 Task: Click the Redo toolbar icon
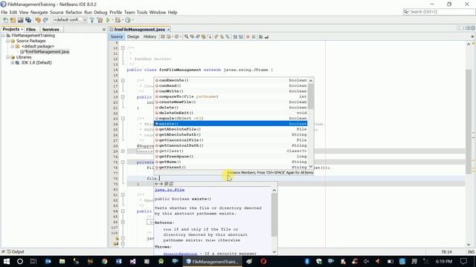pos(45,20)
